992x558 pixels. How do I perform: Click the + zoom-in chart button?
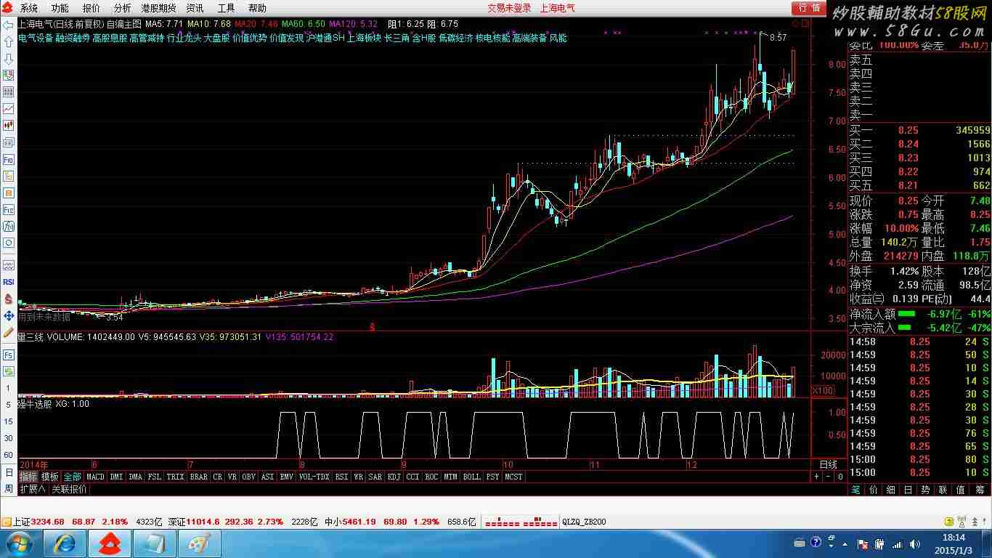(817, 477)
